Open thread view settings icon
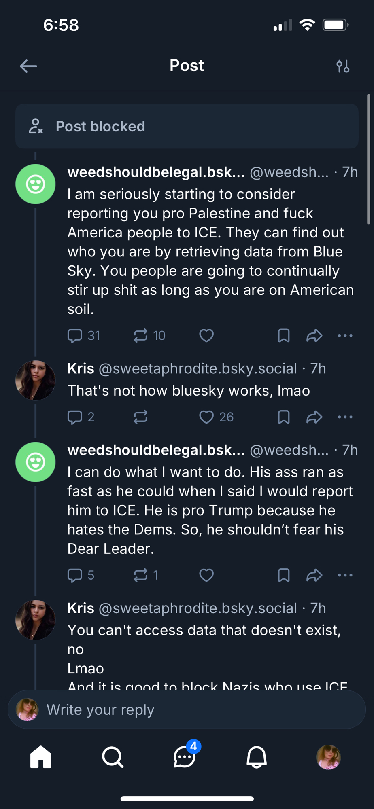Screen dimensions: 374x809 click(x=343, y=66)
